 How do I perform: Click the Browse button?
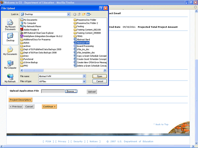[x=71, y=91]
